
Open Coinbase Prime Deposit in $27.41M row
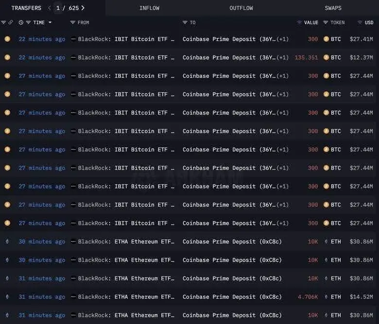pyautogui.click(x=229, y=39)
